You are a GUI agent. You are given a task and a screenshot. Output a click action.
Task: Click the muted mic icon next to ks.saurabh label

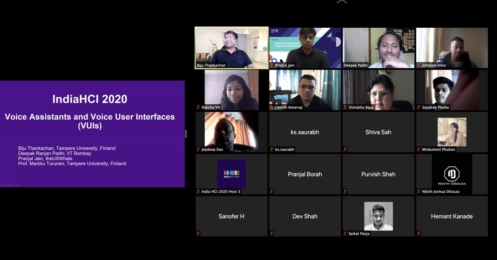click(x=272, y=149)
